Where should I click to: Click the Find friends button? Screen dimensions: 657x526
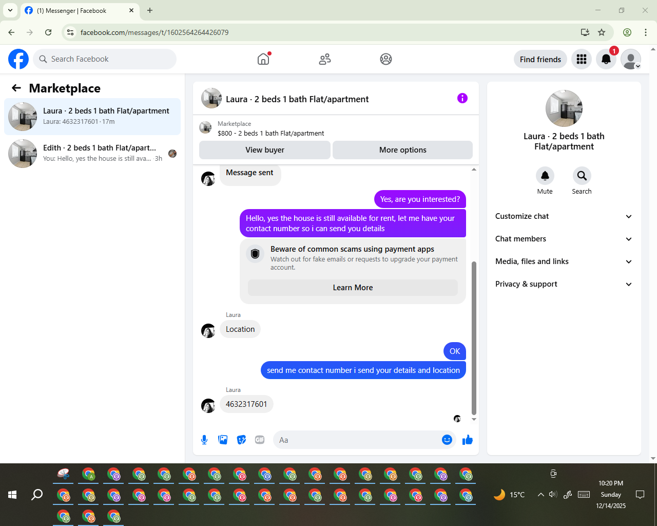point(540,59)
